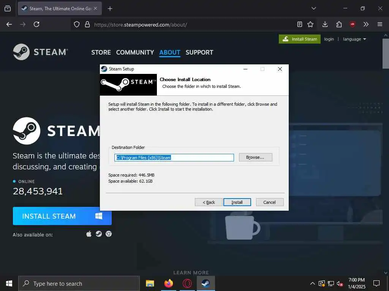Click the tracking protection shield icon

(77, 24)
